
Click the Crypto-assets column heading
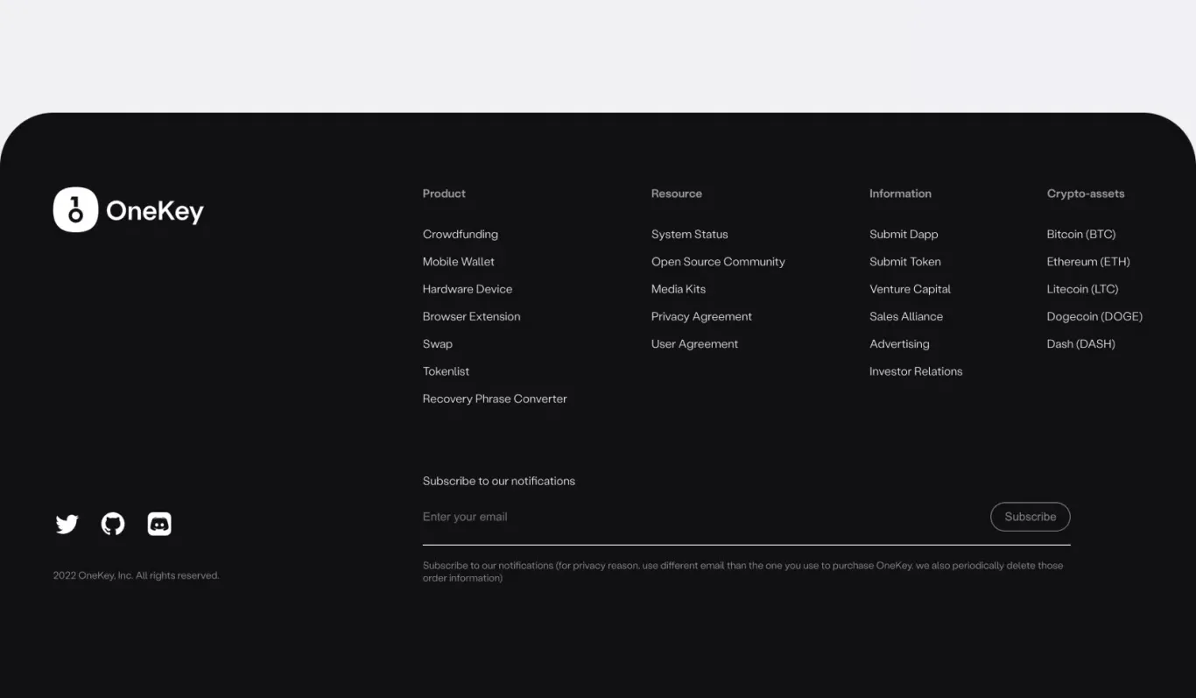point(1086,194)
